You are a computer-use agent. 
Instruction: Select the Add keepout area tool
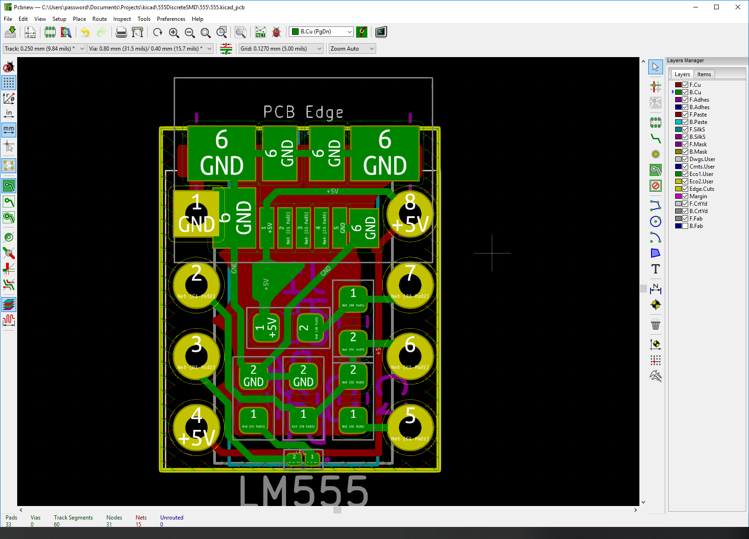click(655, 186)
